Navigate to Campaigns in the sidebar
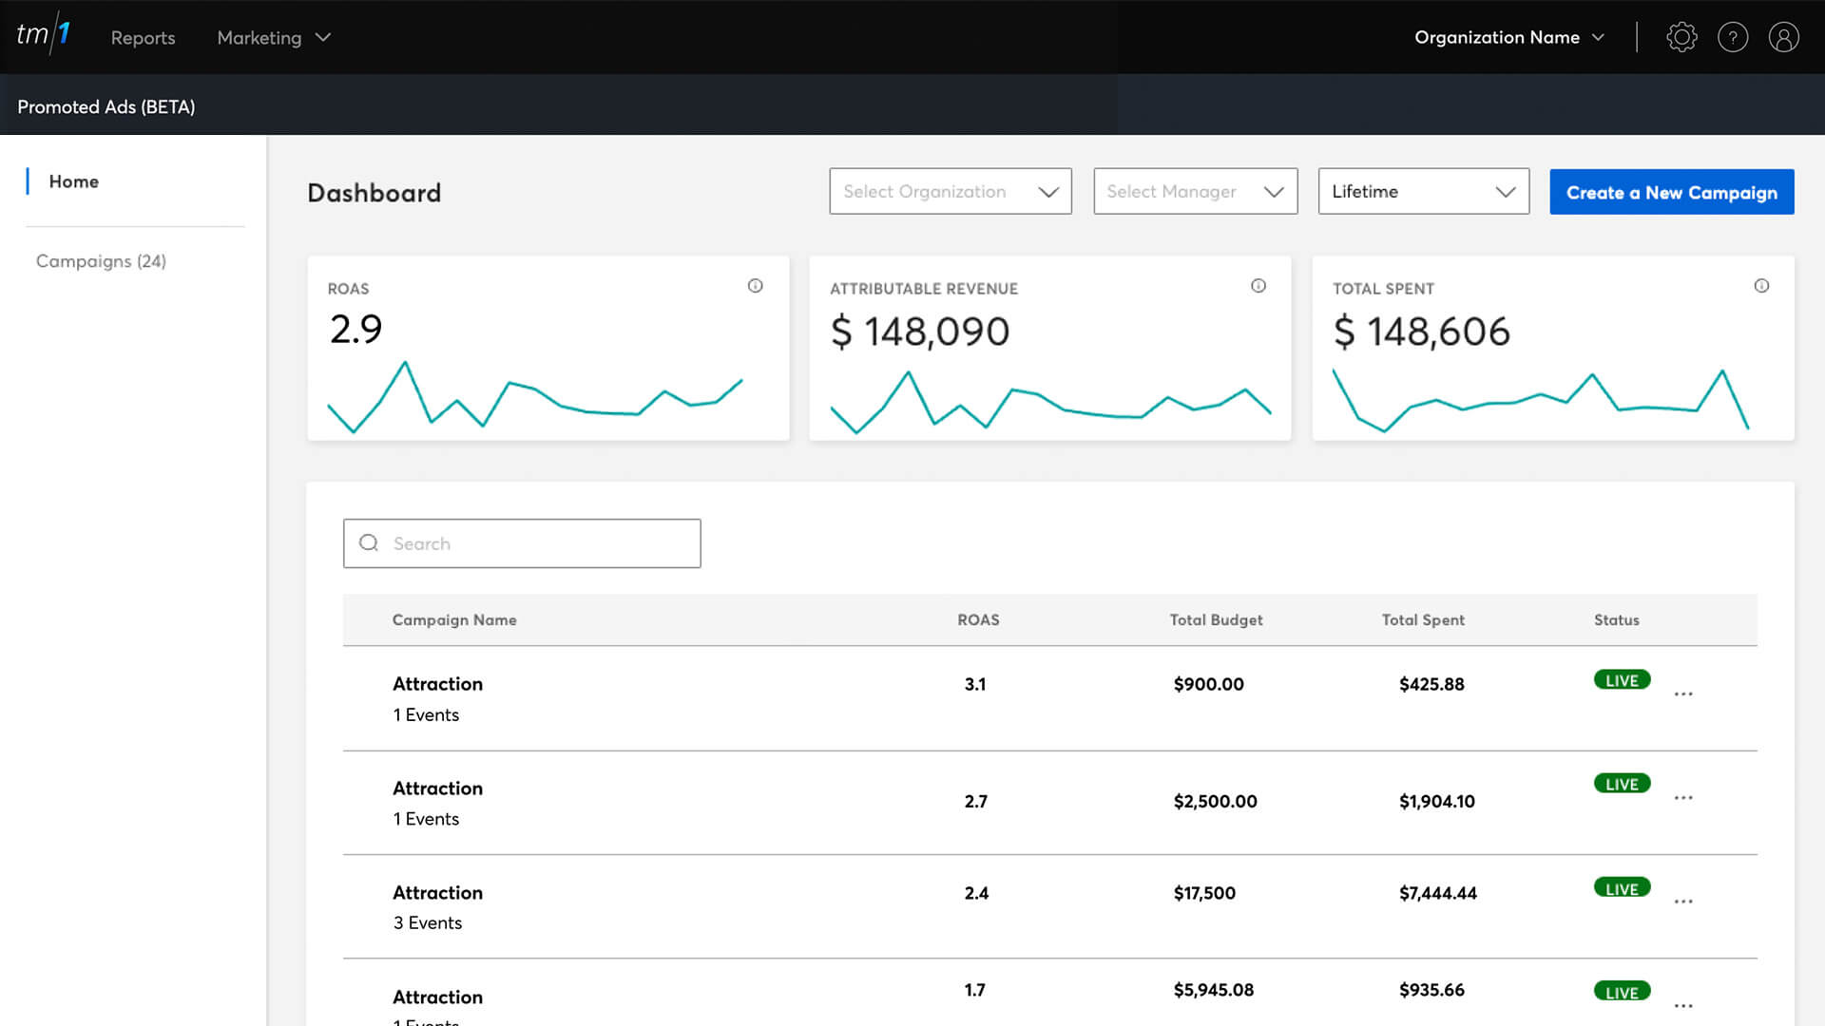This screenshot has width=1825, height=1026. 101,260
